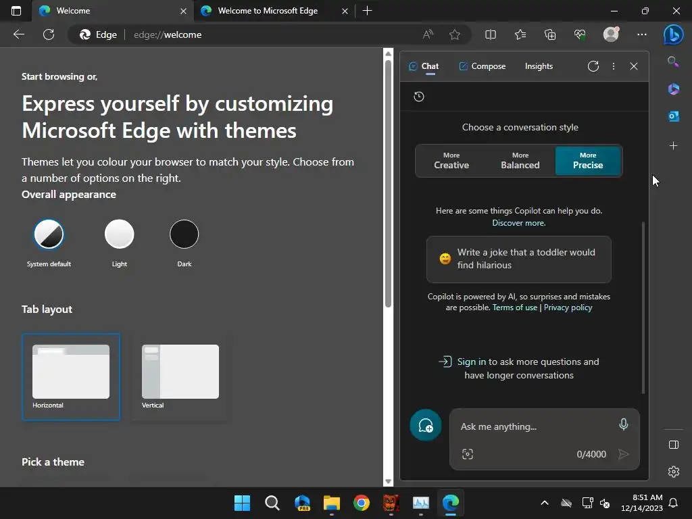This screenshot has width=692, height=519.
Task: Close the Copilot pane
Action: (x=634, y=66)
